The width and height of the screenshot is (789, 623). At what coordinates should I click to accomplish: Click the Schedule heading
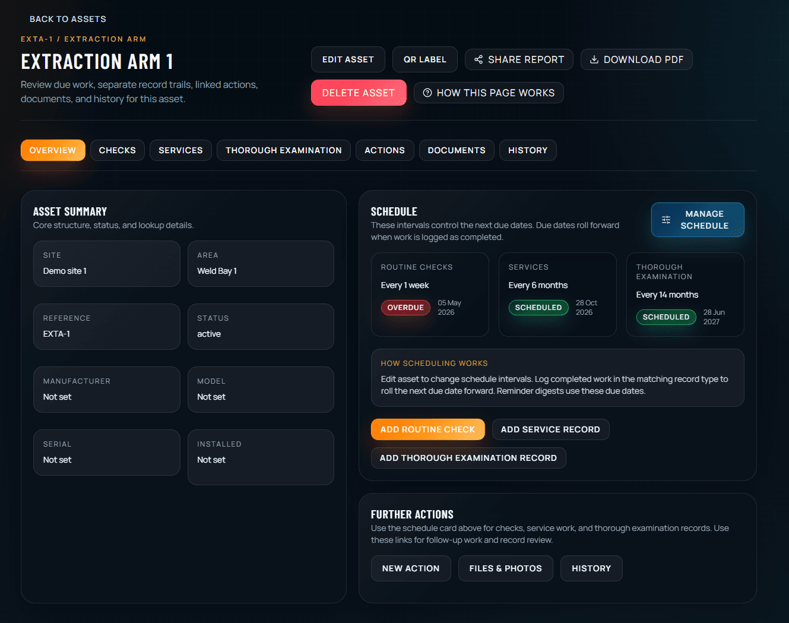pos(394,211)
